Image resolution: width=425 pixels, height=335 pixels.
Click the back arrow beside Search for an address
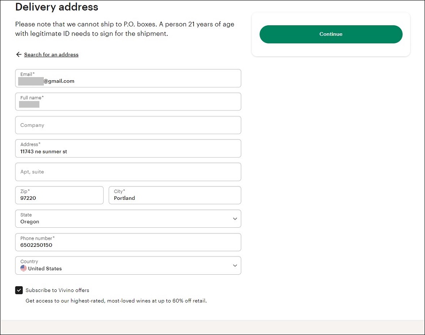(19, 55)
